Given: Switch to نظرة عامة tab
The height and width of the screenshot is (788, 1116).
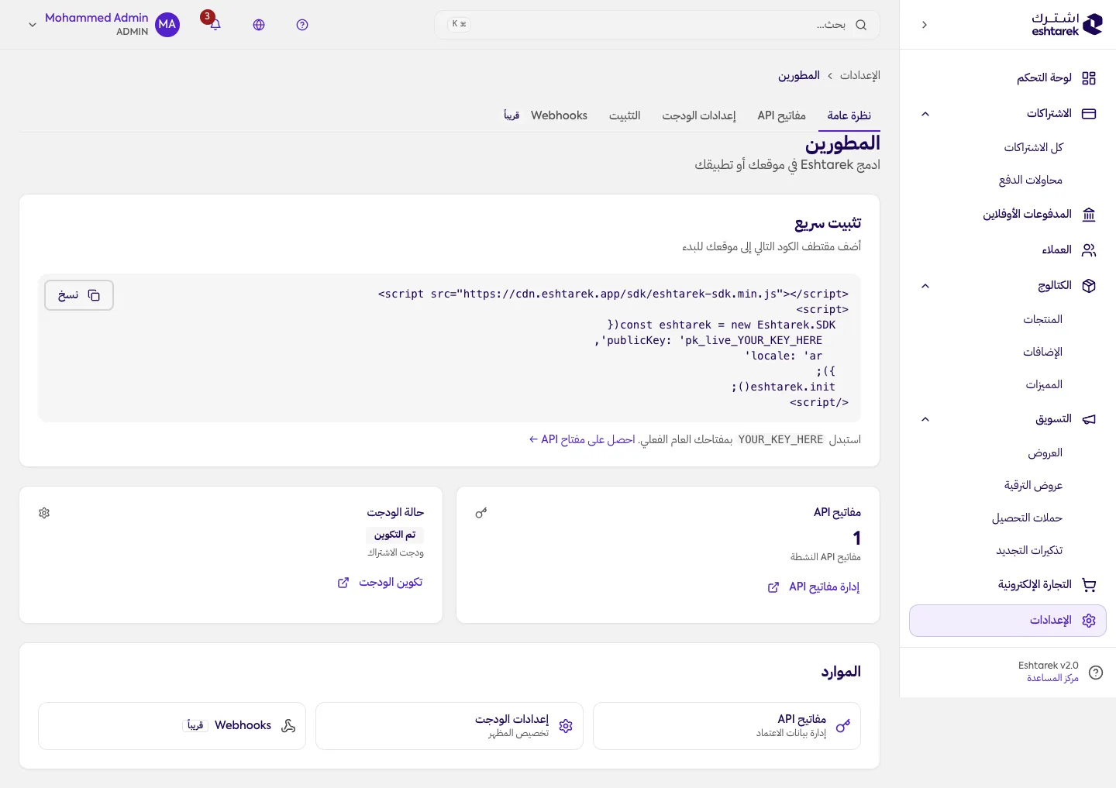Looking at the screenshot, I should [x=849, y=115].
